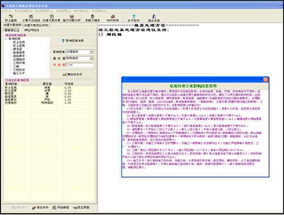This screenshot has width=284, height=215.
Task: Select the 道路要求 tree item
Action: point(19,56)
